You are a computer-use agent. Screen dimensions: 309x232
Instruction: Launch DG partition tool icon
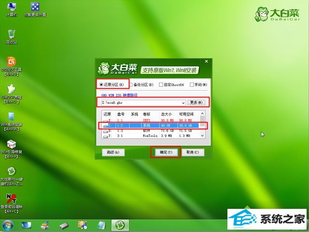(x=12, y=67)
